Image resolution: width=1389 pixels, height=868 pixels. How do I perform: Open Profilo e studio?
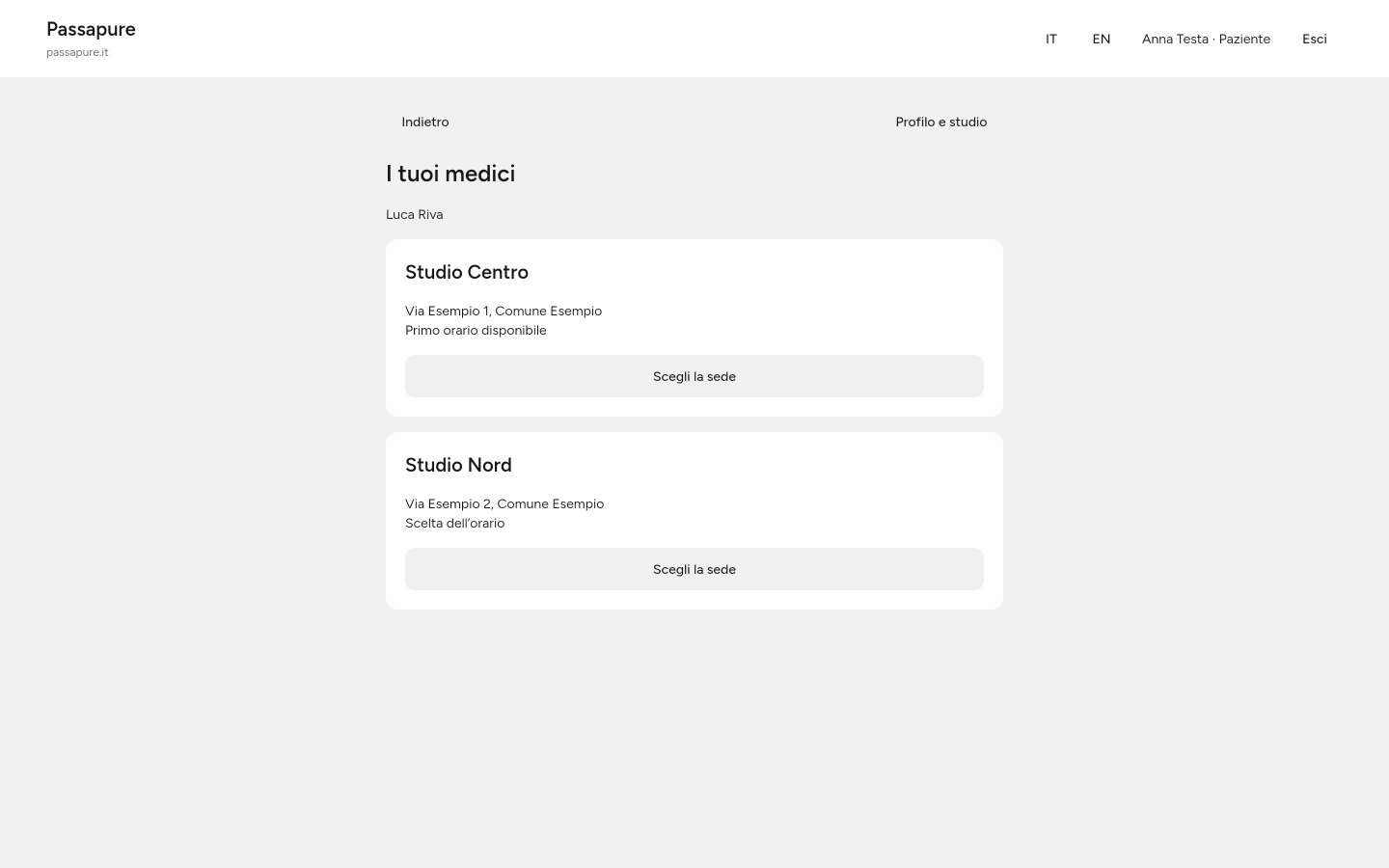[941, 122]
